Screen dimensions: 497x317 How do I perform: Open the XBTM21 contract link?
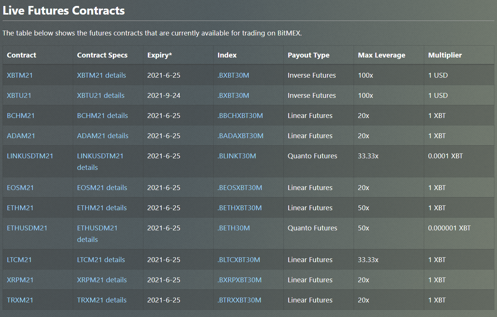pyautogui.click(x=20, y=75)
